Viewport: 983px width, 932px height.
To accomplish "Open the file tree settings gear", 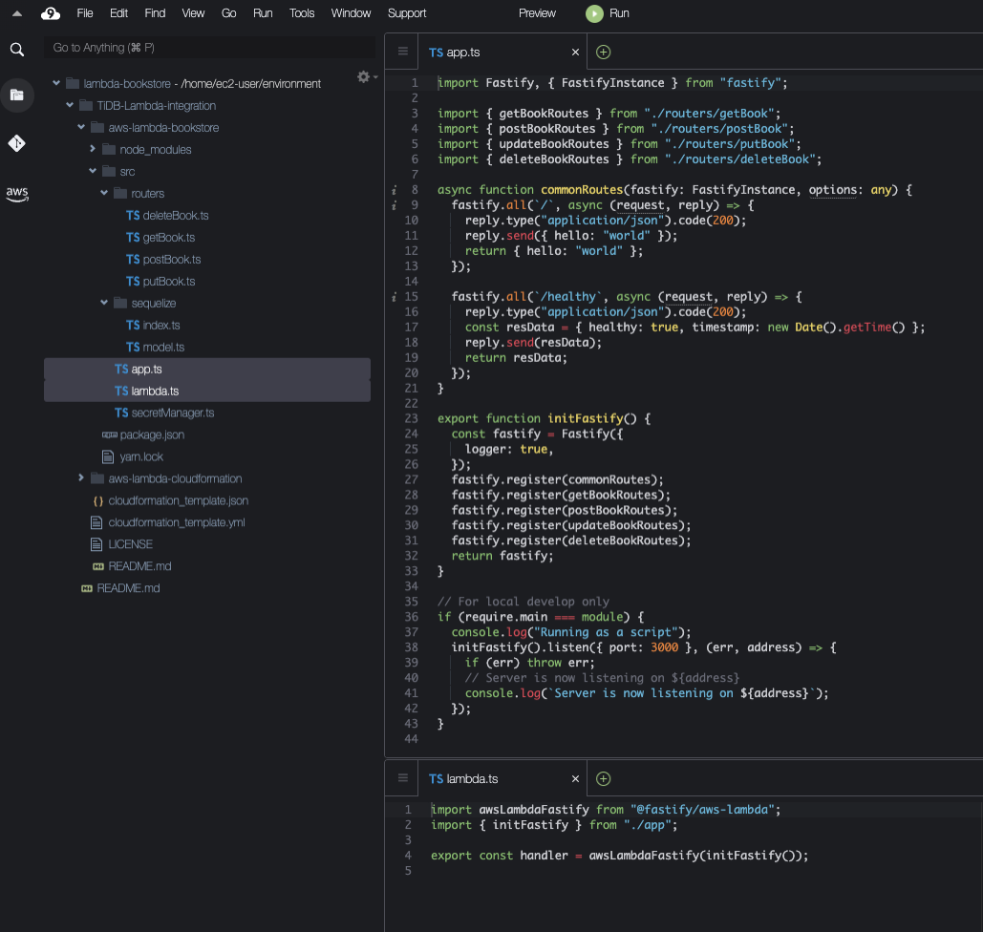I will pos(364,77).
